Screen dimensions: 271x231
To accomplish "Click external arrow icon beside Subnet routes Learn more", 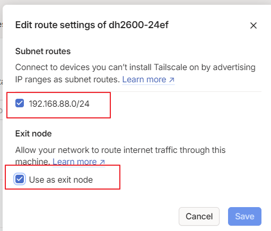I will click(x=172, y=80).
